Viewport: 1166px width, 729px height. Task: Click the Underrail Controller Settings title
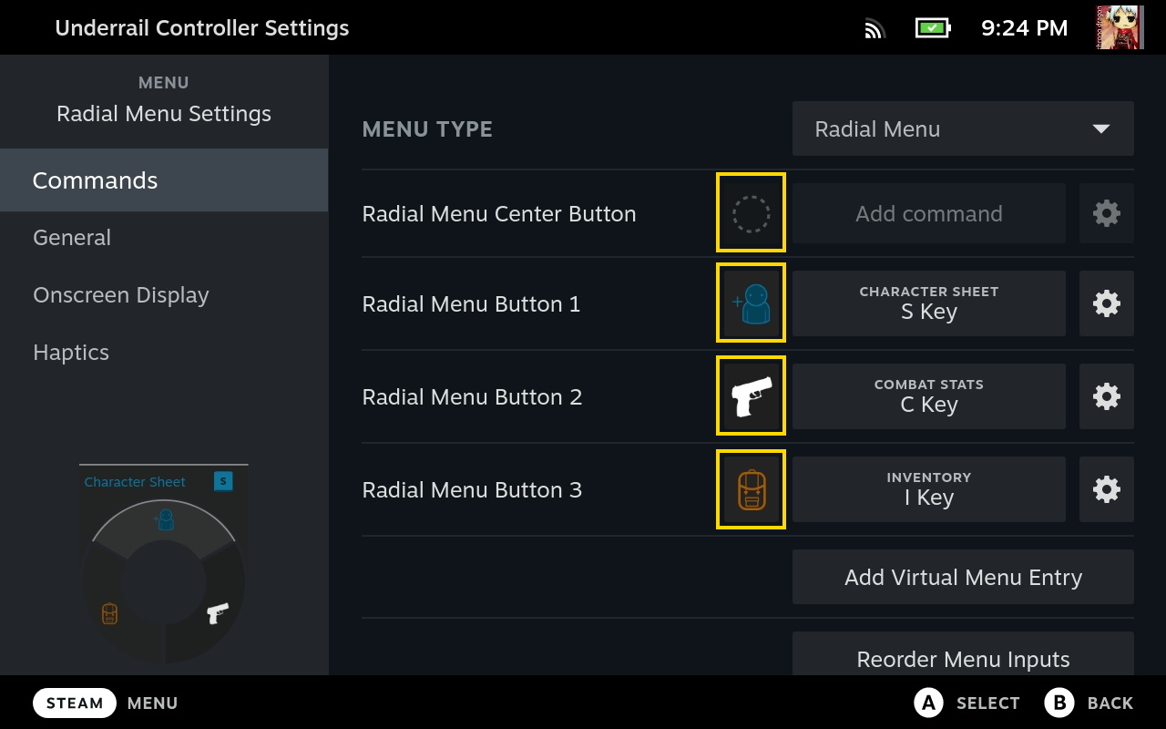pyautogui.click(x=202, y=28)
